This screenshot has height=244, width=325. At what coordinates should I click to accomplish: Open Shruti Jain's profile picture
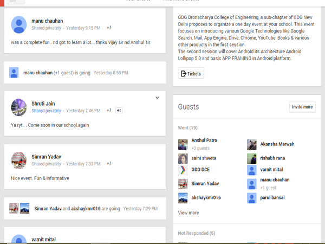[19, 107]
